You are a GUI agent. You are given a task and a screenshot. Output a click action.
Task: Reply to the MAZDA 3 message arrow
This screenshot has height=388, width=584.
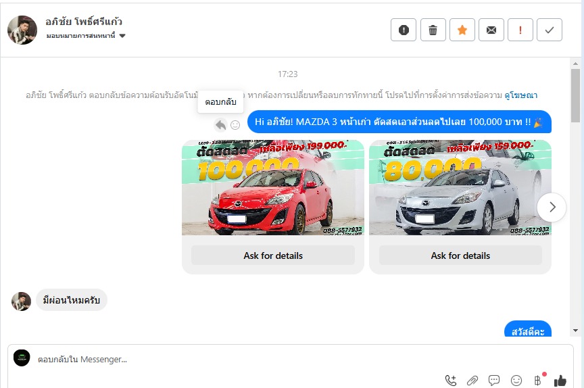click(x=220, y=125)
